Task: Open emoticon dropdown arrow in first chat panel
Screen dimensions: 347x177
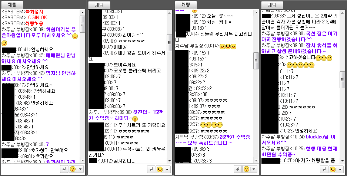Action: (80, 169)
